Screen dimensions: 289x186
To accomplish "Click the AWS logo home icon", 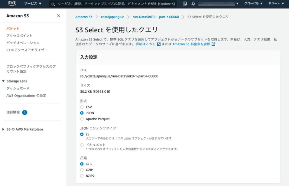I will (x=12, y=3).
